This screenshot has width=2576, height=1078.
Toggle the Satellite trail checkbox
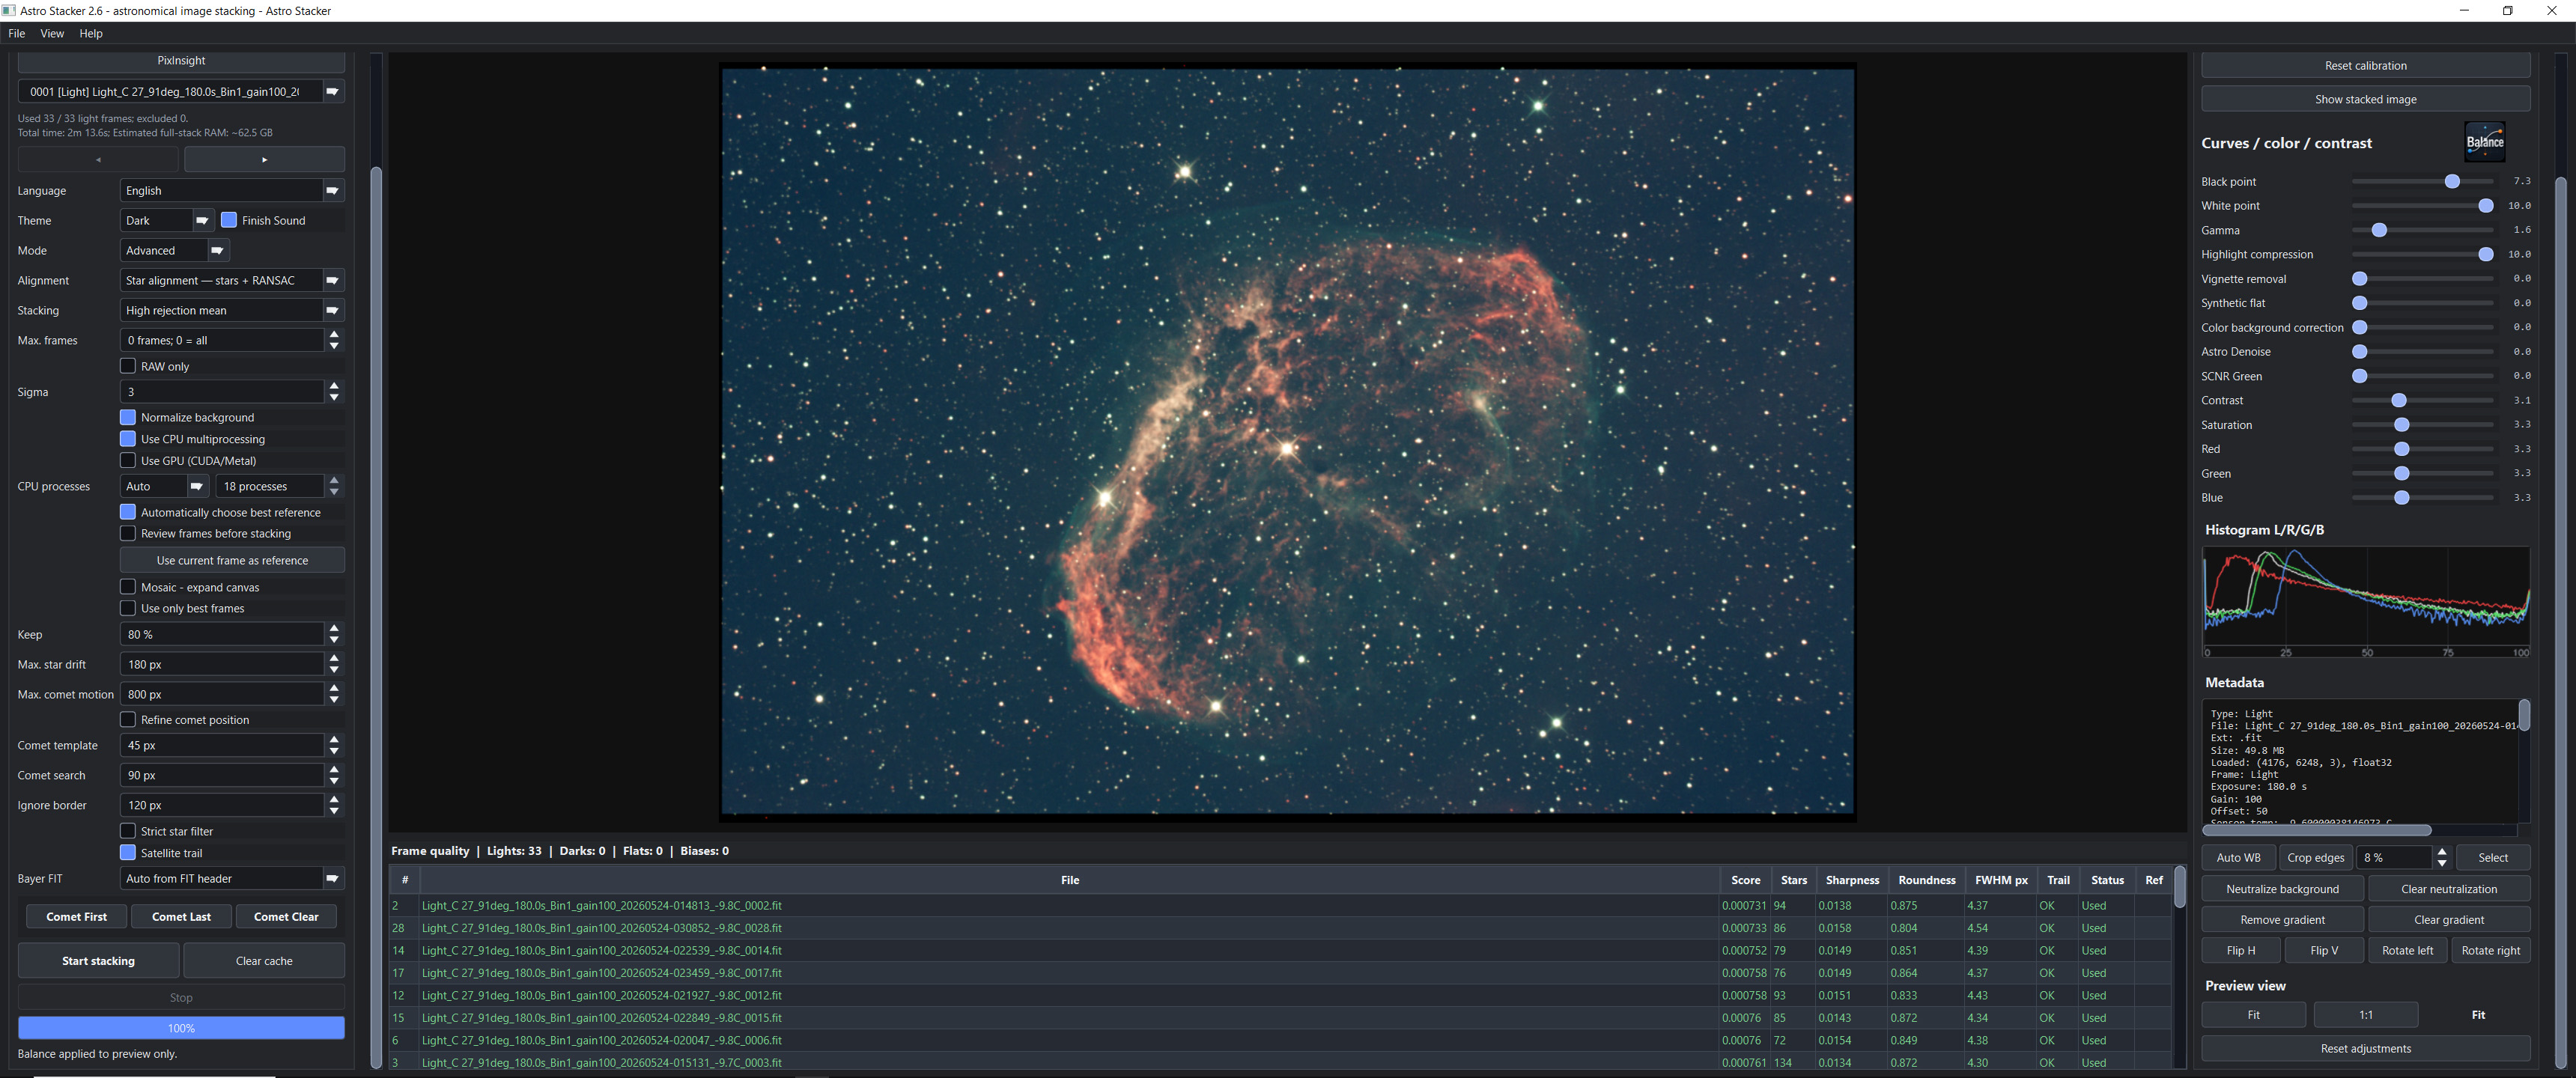pos(128,852)
